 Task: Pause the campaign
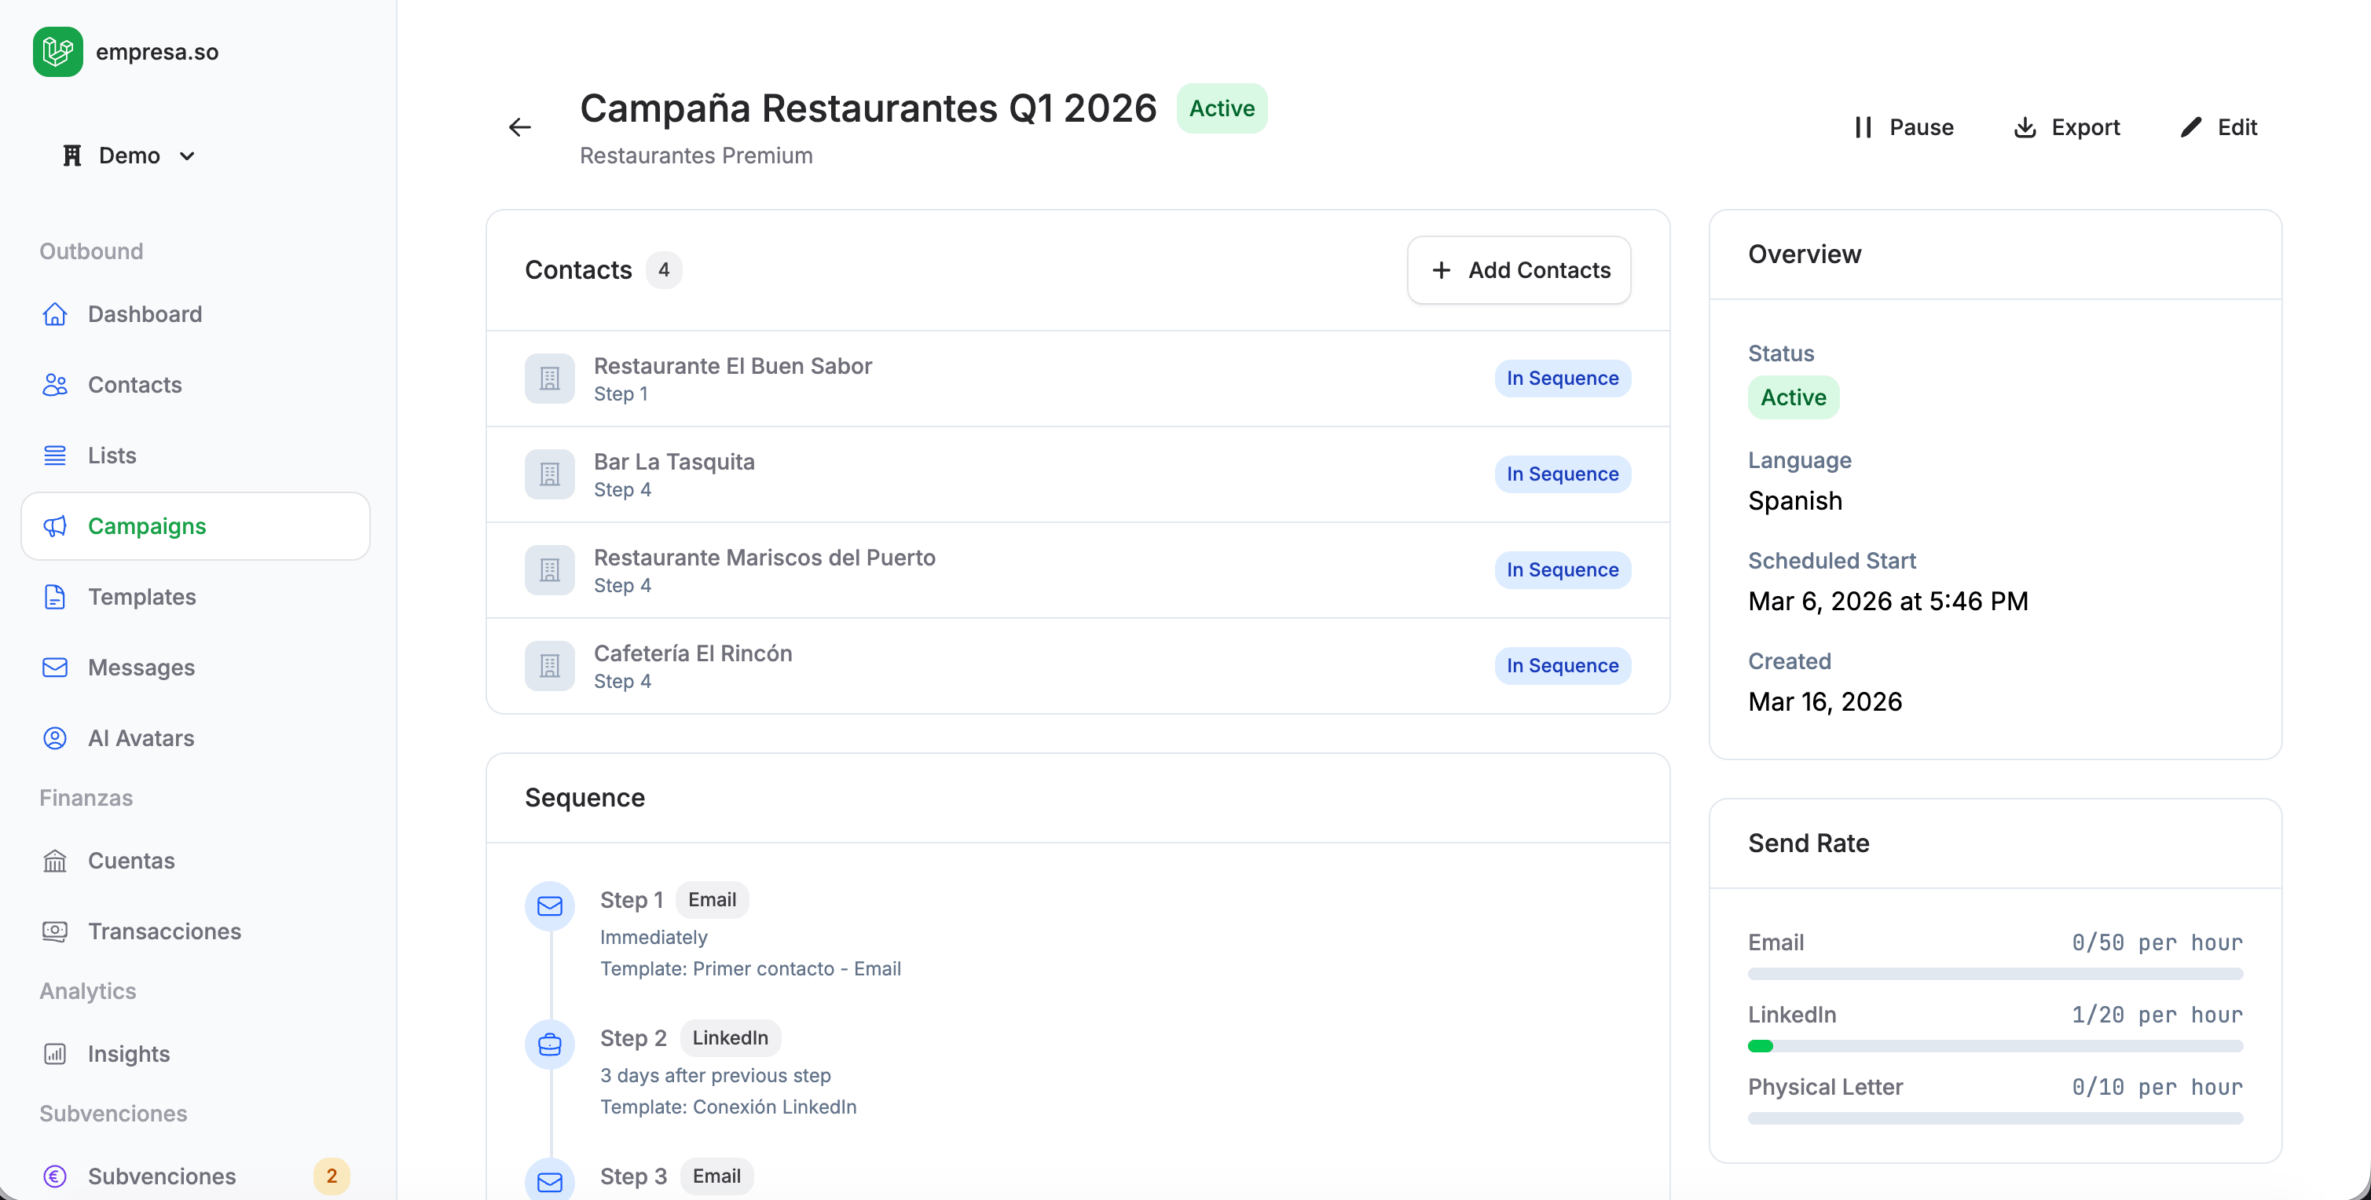coord(1904,127)
